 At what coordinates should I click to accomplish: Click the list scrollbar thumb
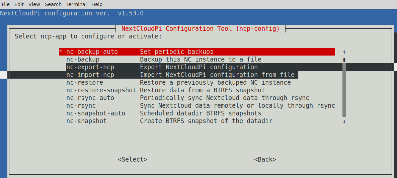point(344,90)
